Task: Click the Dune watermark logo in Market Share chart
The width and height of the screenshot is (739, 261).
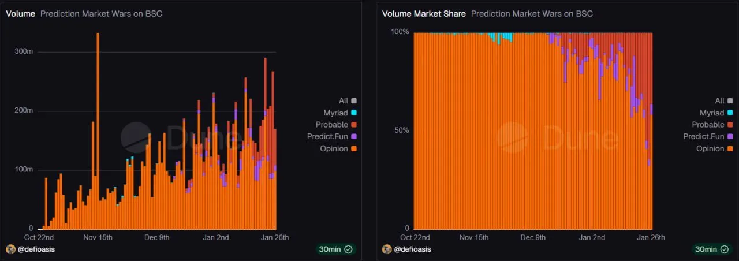Action: (513, 138)
